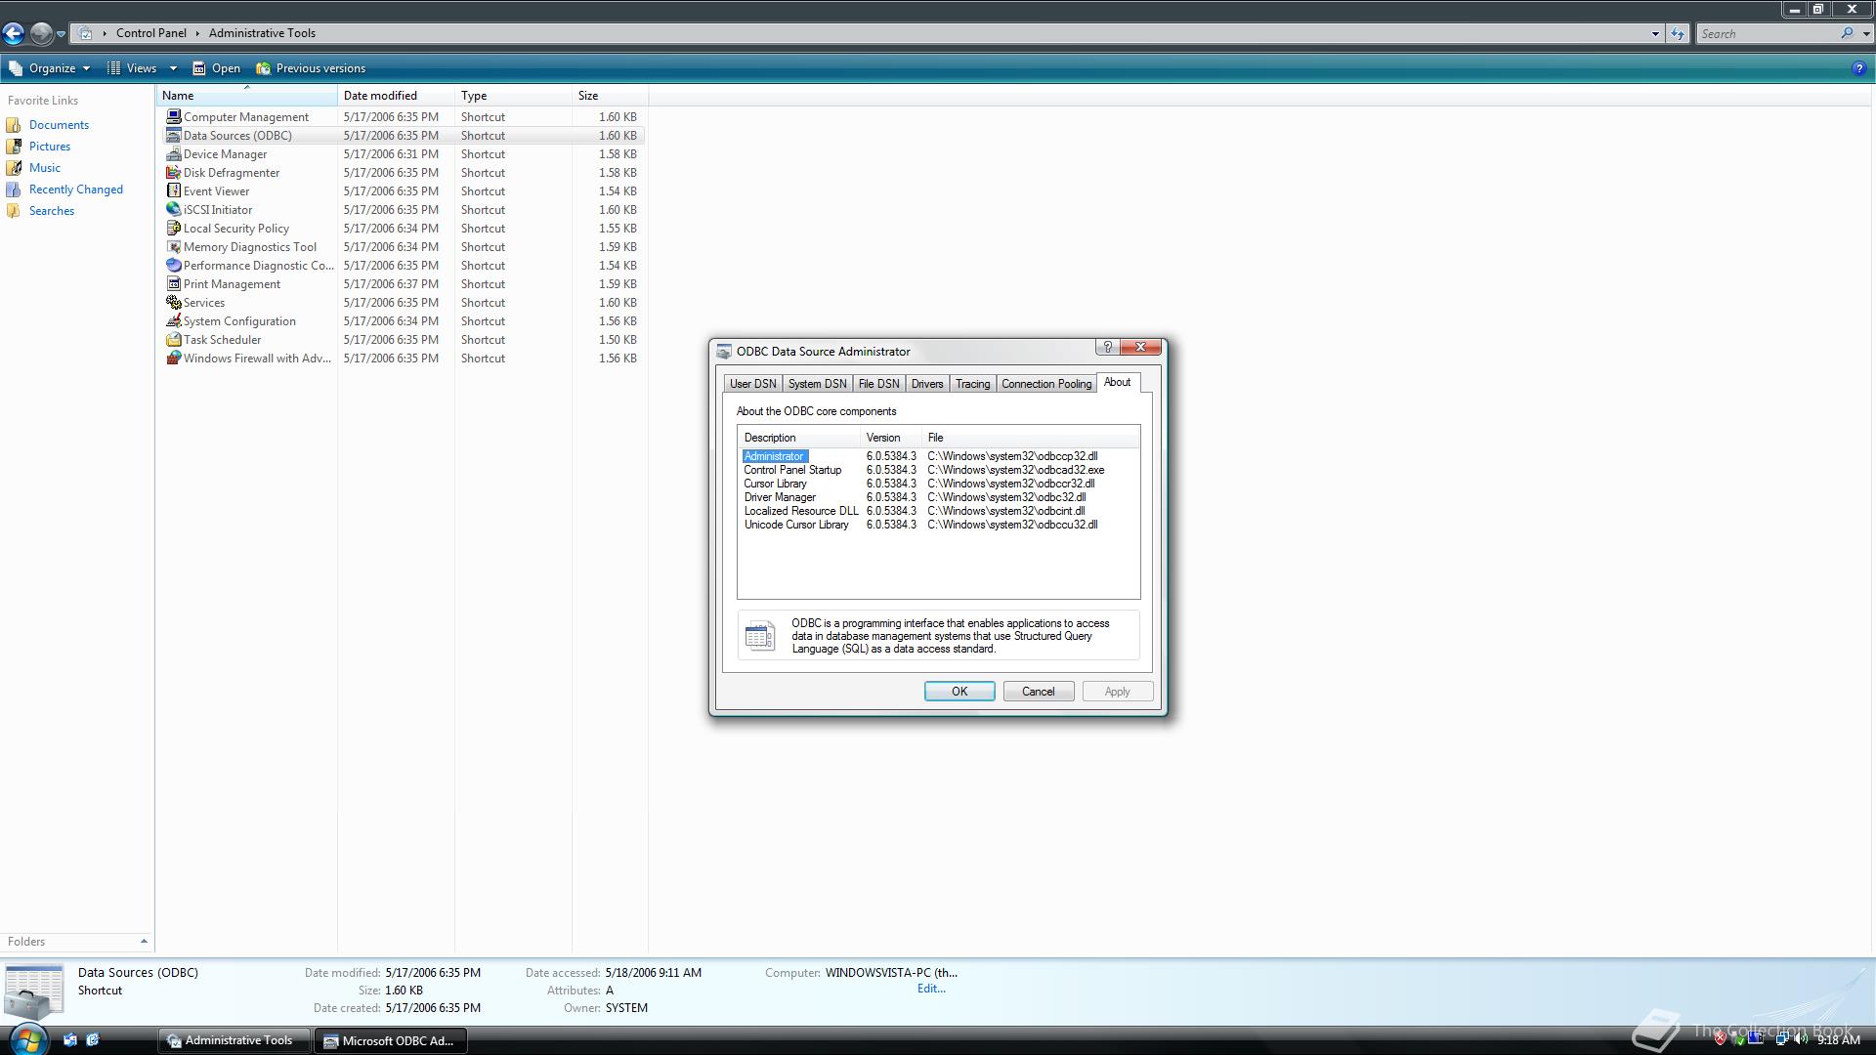Click the Edit... link in details pane

[931, 989]
